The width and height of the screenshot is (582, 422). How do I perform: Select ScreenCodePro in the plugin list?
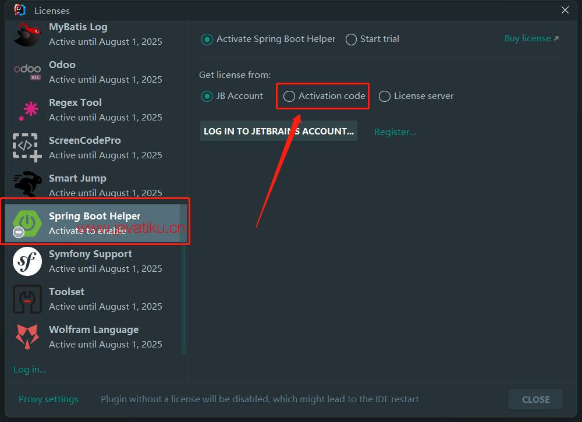93,148
